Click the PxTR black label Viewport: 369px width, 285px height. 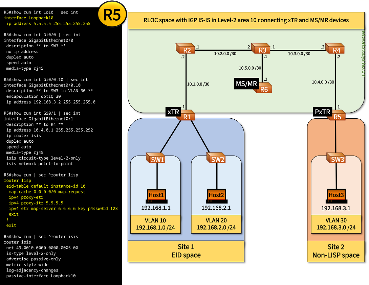[323, 111]
